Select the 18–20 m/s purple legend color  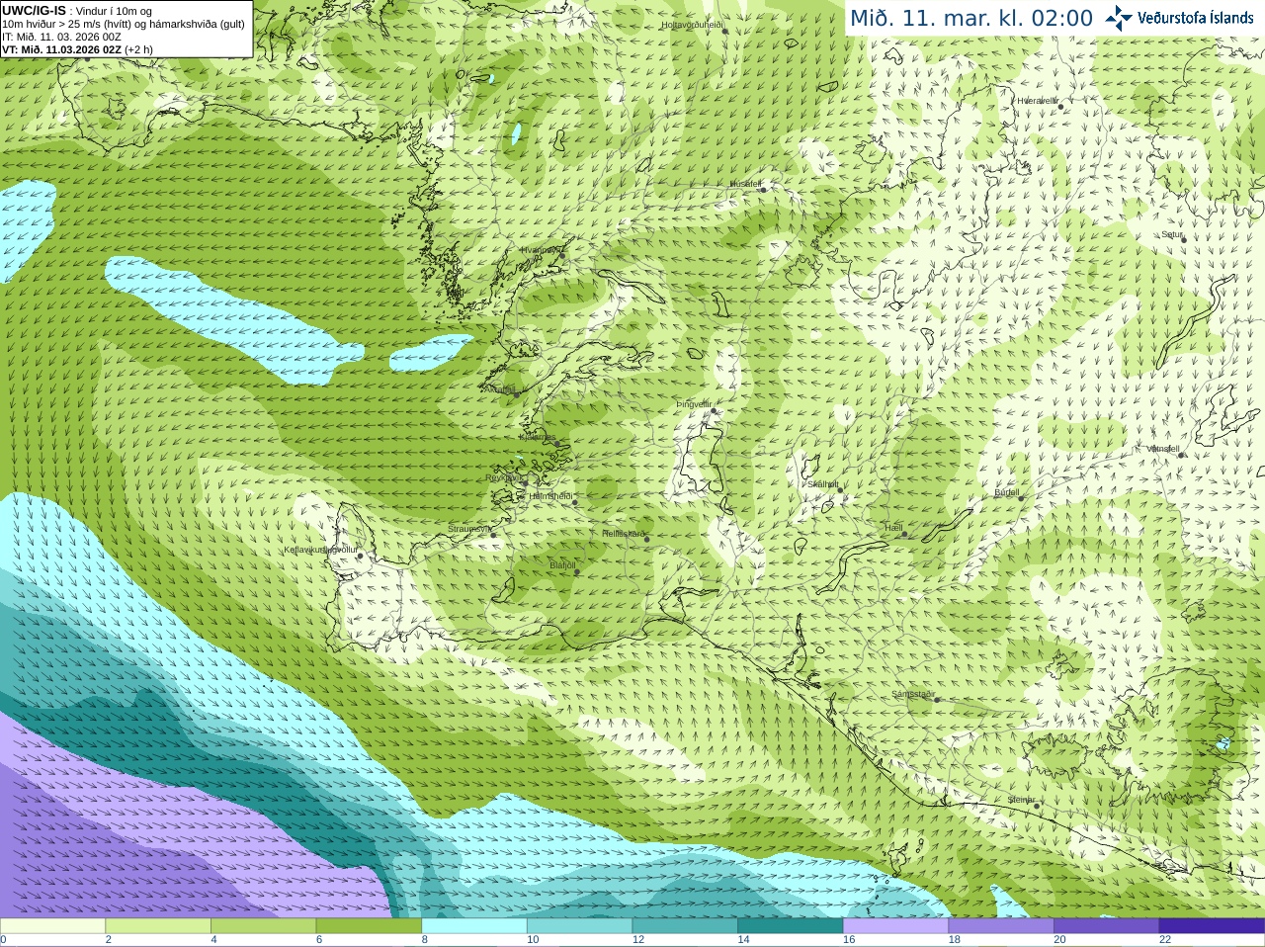[1001, 926]
